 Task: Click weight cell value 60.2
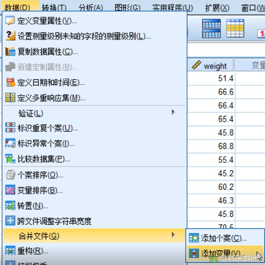coord(226,187)
